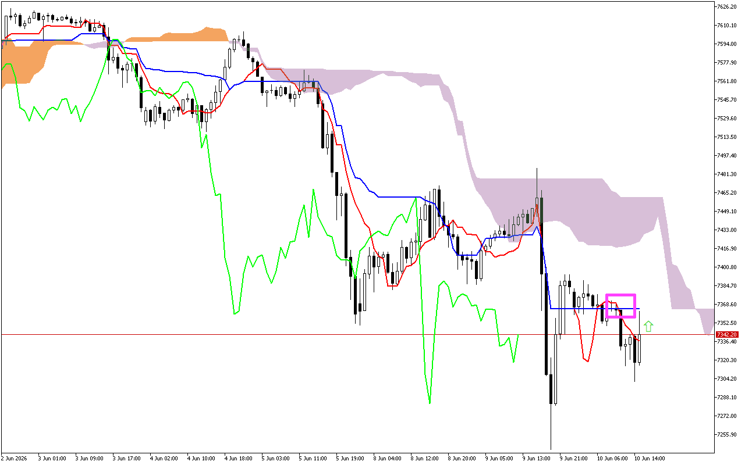Click the 2 Jun 2026 time axis label

(x=15, y=459)
